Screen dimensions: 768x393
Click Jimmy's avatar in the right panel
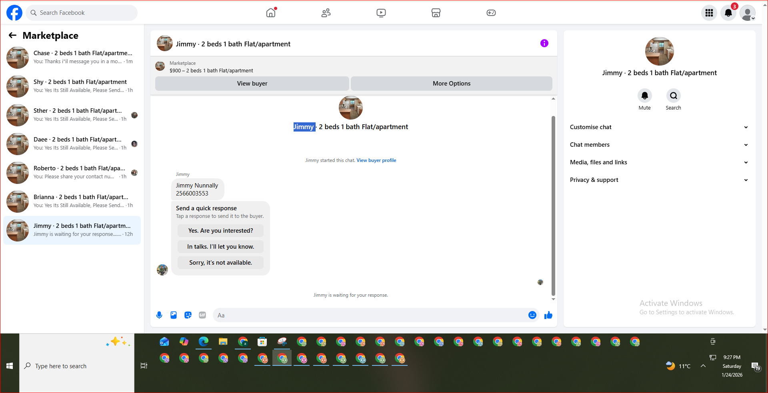(x=660, y=51)
